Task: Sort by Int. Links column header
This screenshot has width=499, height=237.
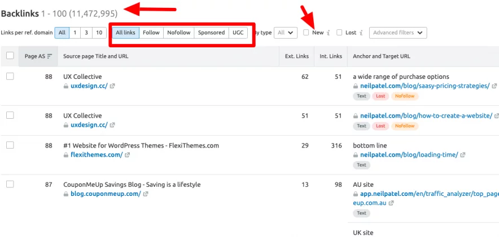Action: pyautogui.click(x=331, y=56)
